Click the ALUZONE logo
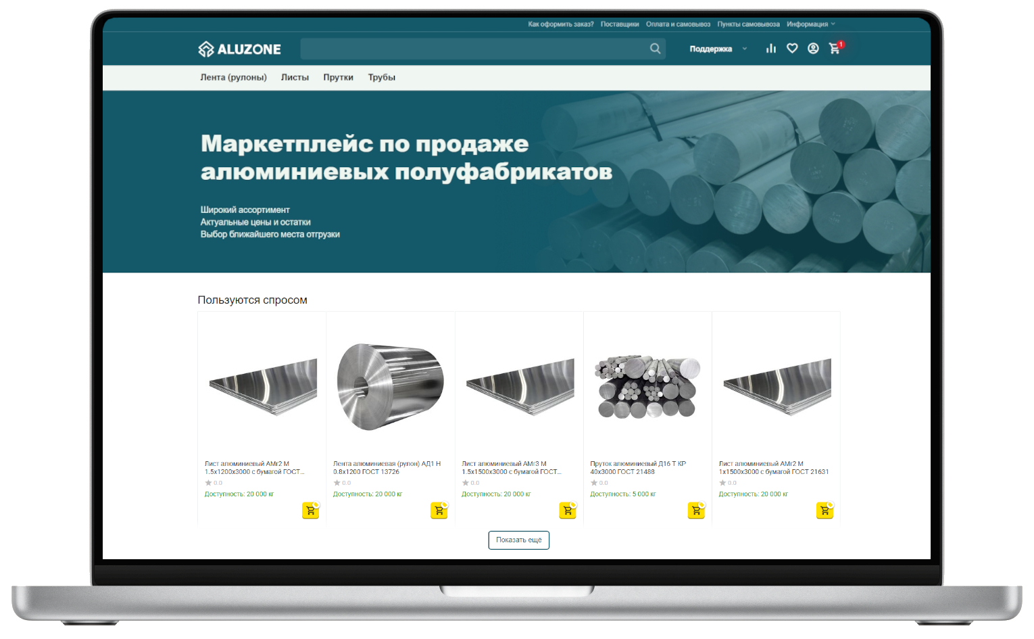The width and height of the screenshot is (1034, 639). (x=240, y=49)
